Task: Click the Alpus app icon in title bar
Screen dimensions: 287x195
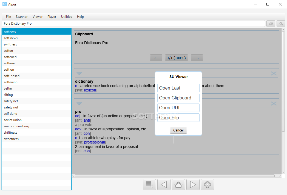Action: click(x=5, y=4)
